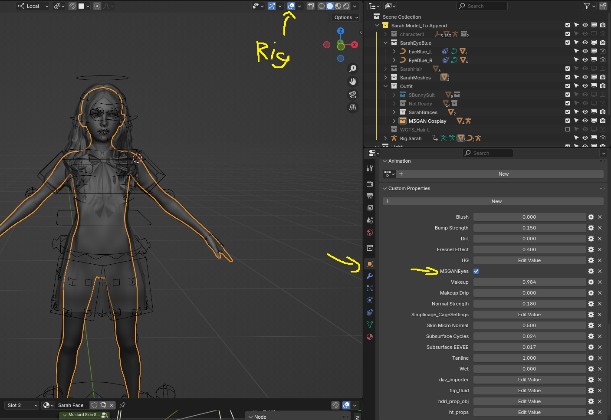
Task: Switch to wireframe viewport shading
Action: tap(322, 6)
